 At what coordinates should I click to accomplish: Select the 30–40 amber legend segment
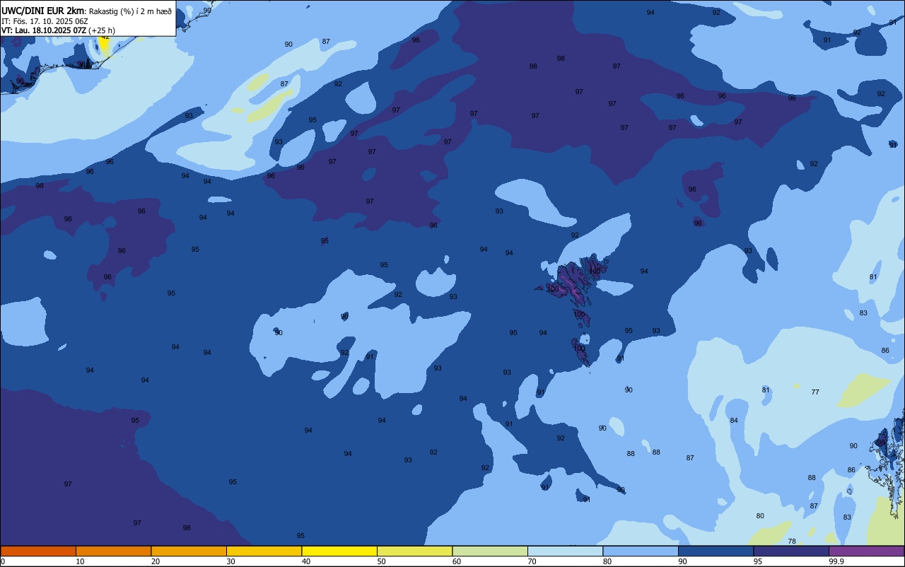[264, 551]
